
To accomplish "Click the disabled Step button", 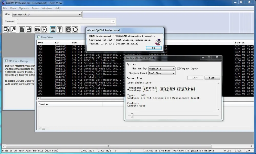I will (195, 78).
